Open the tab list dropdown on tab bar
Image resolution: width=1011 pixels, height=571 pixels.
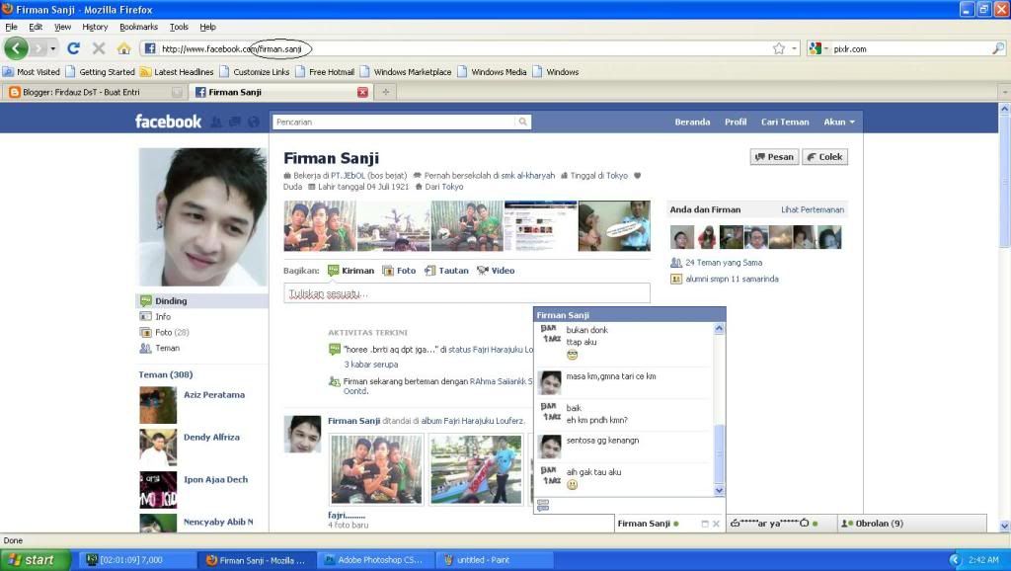pos(1004,92)
